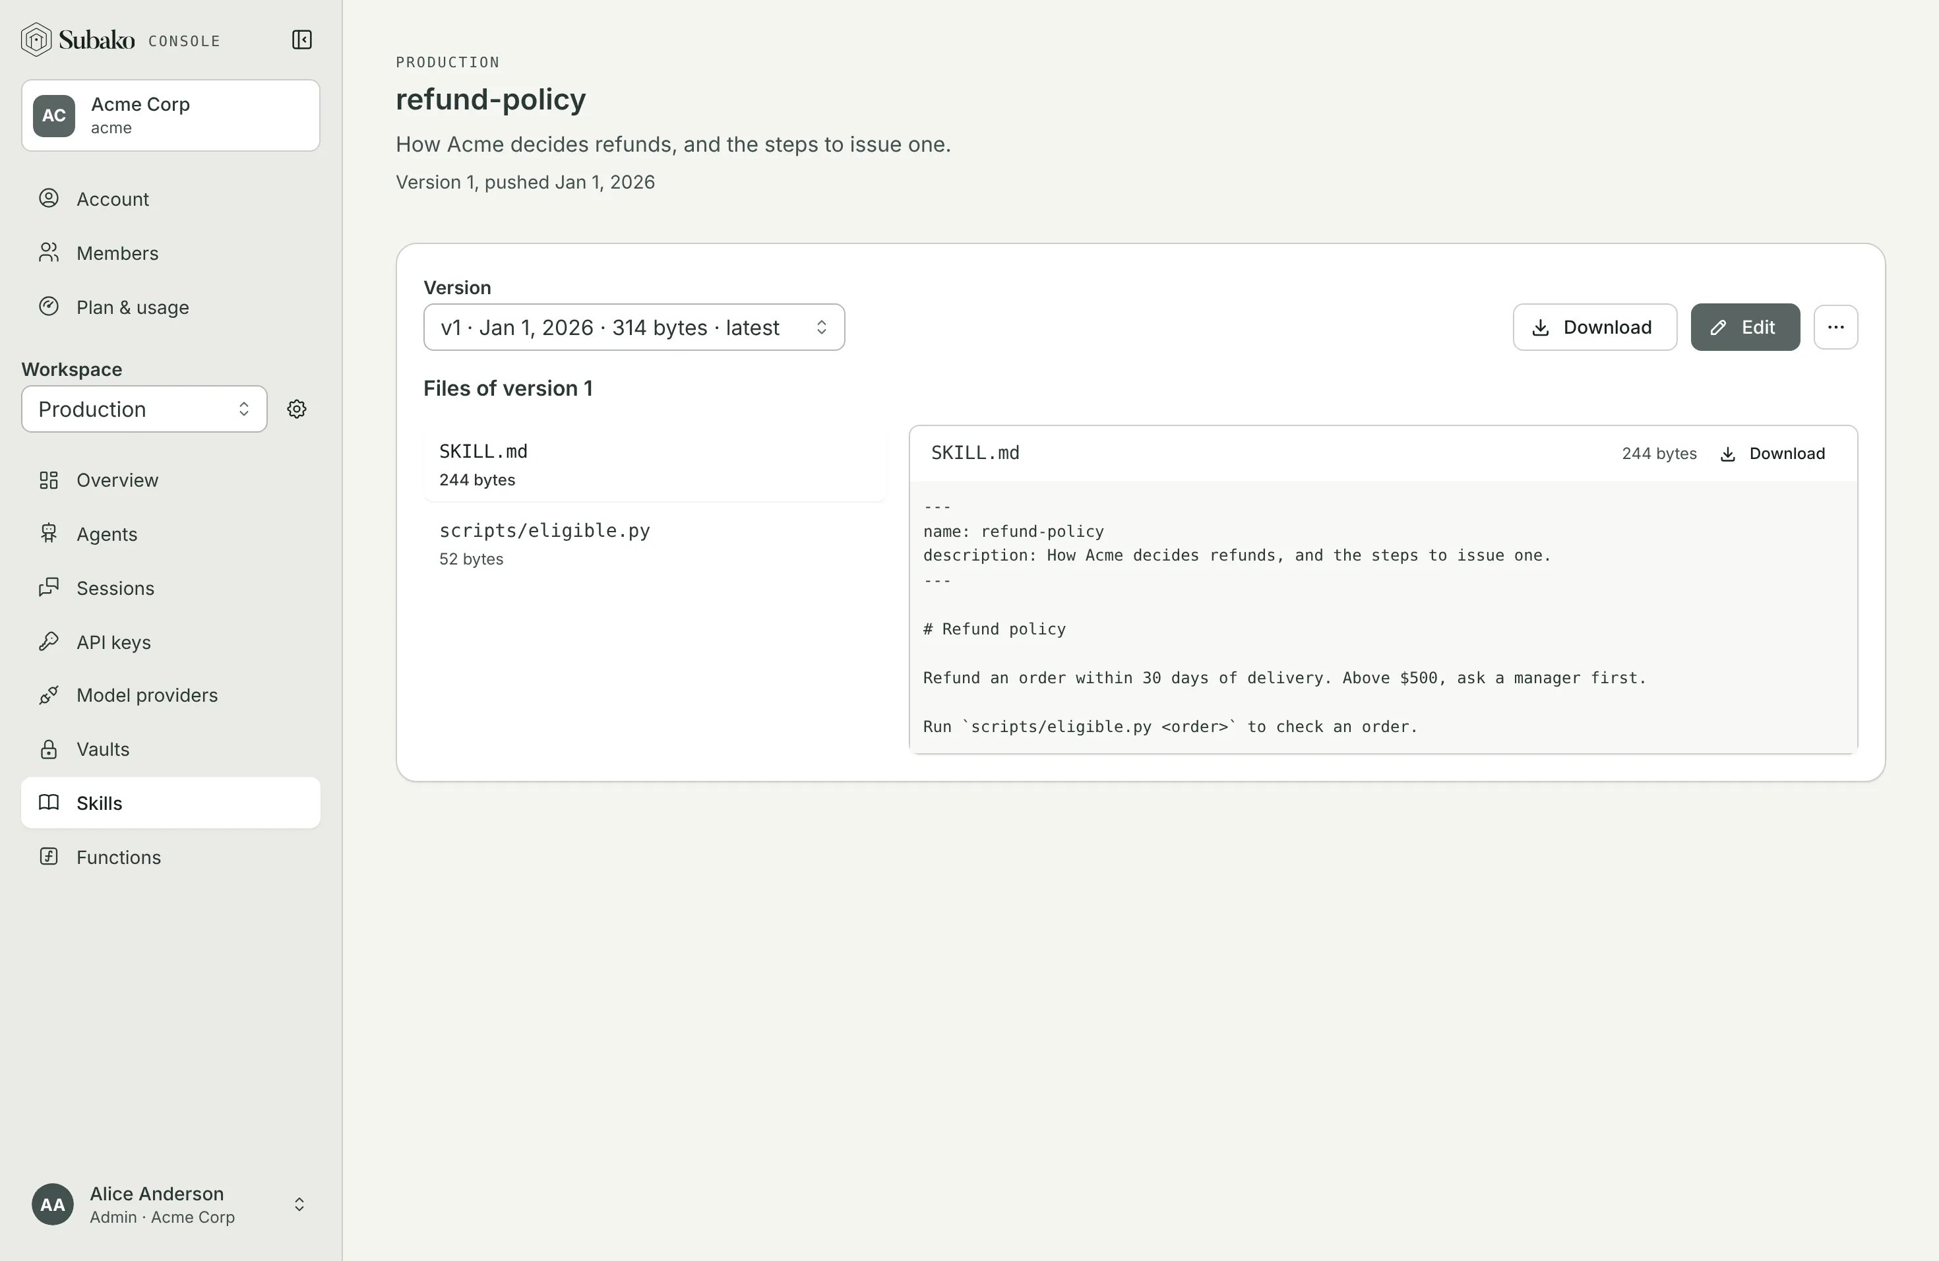Click 'Version 1, pushed Jan 1, 2026' text
This screenshot has height=1261, width=1939.
[526, 181]
